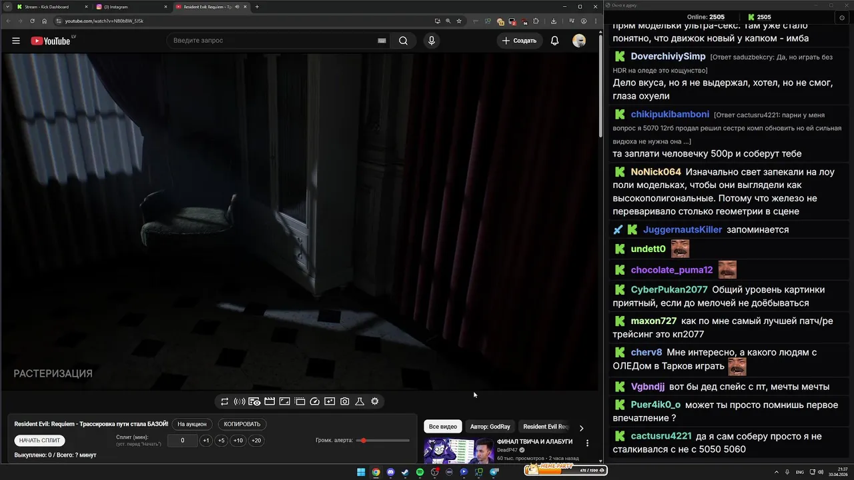Open the zoom magnifier icon in address bar
This screenshot has width=854, height=480.
448,21
